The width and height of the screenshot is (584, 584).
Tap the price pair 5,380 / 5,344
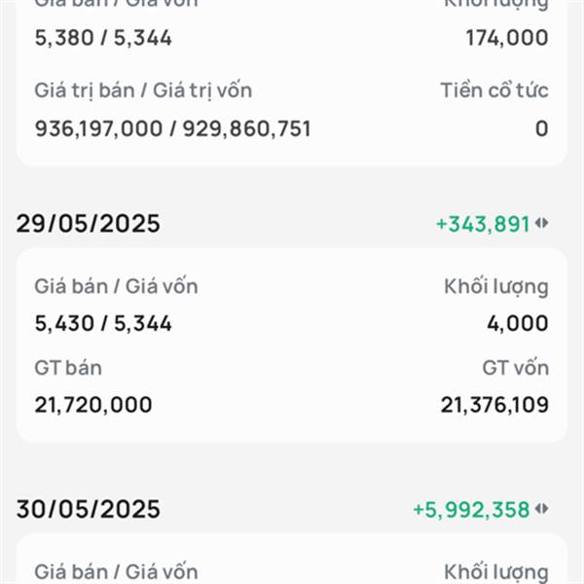tap(103, 38)
